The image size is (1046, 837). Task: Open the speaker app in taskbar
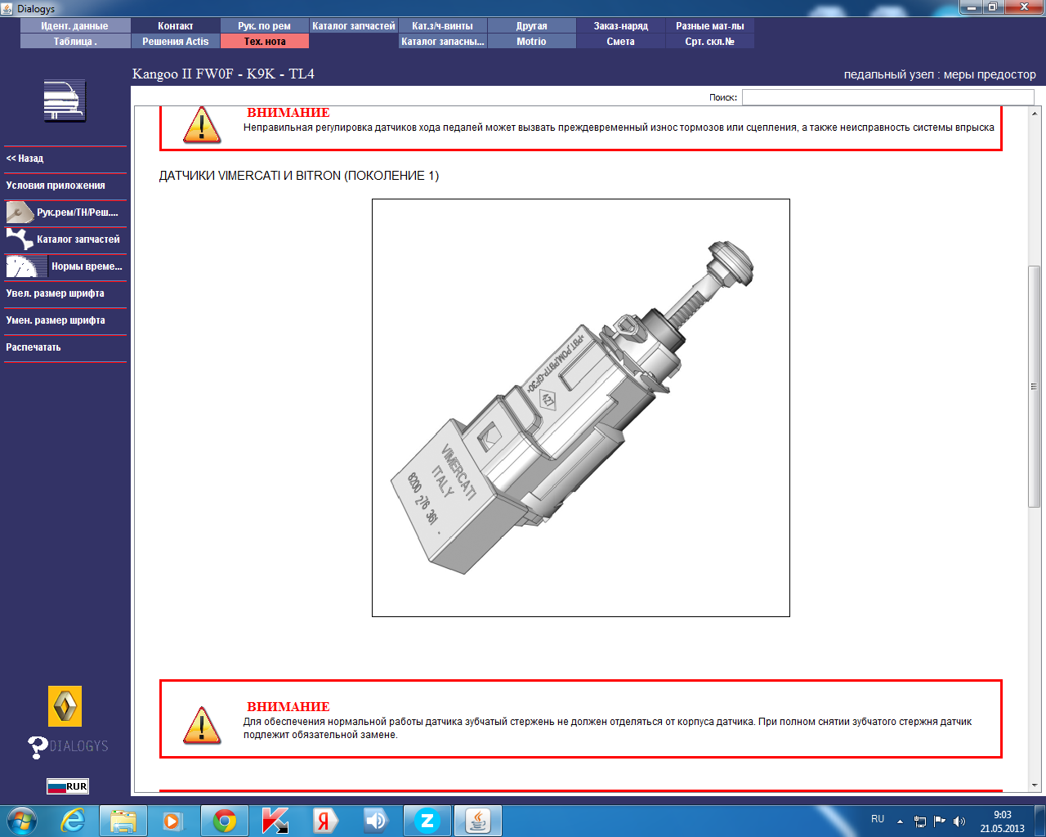coord(376,821)
